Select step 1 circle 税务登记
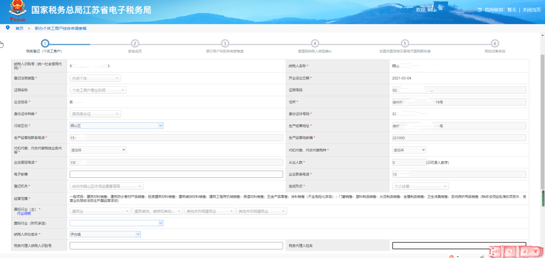The height and width of the screenshot is (258, 545). [x=45, y=43]
